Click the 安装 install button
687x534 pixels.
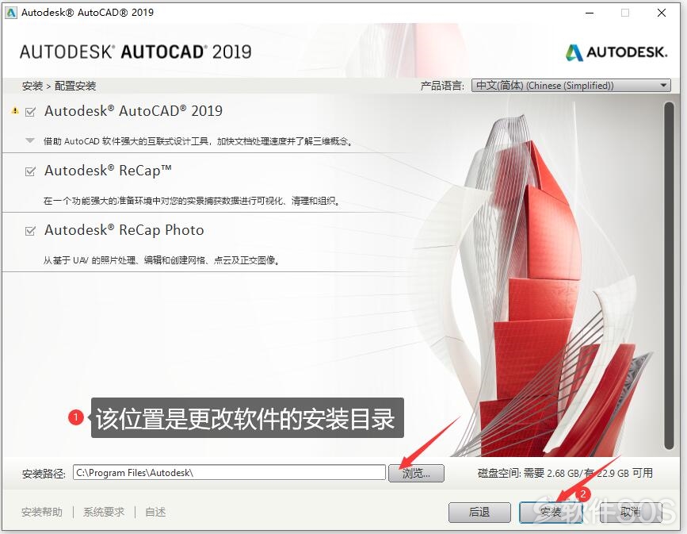click(x=551, y=512)
